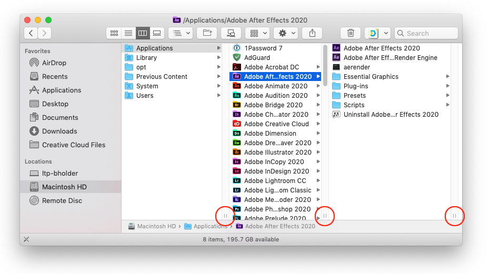The image size is (490, 274).
Task: Go forward with the right arrow button
Action: coord(44,33)
